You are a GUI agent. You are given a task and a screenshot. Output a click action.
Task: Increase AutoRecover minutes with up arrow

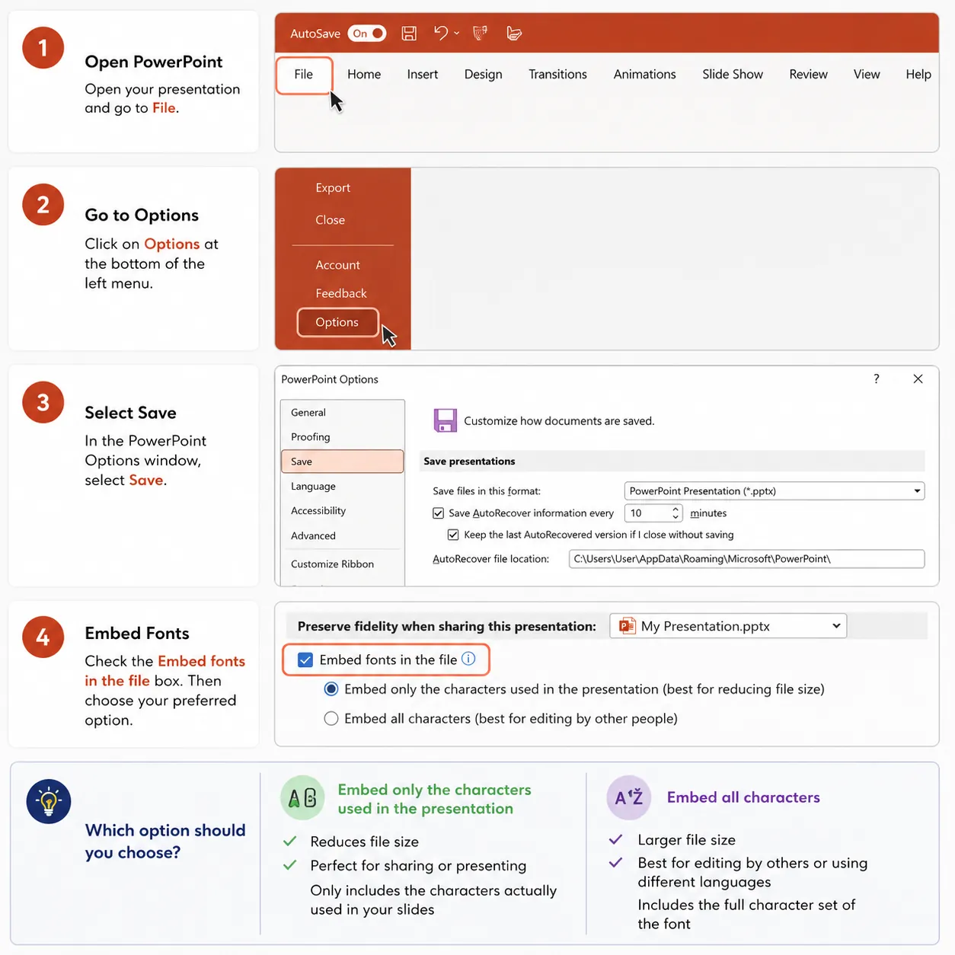click(676, 509)
